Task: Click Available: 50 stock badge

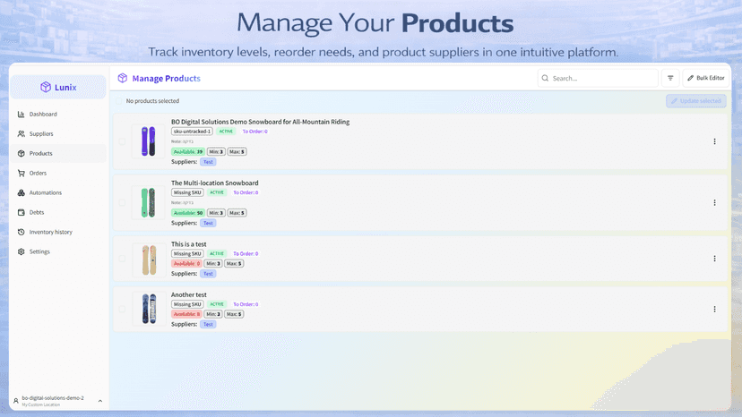Action: point(188,213)
